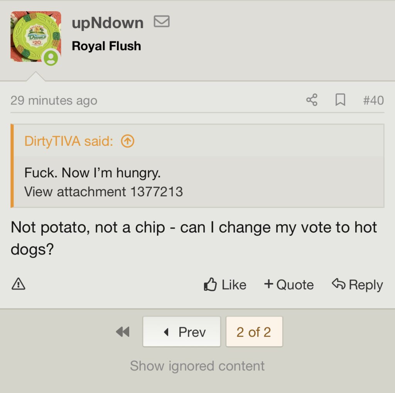Go to first page with double-arrow icon

coord(123,332)
